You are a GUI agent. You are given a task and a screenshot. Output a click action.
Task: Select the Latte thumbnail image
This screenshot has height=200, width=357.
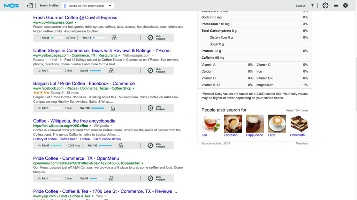(x=277, y=124)
